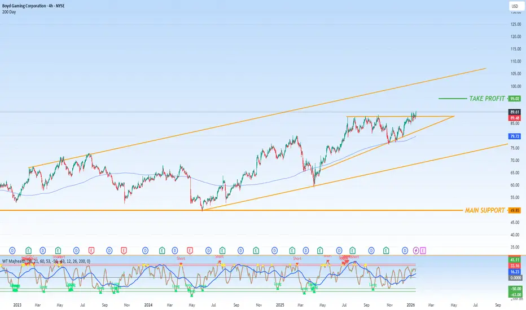The height and width of the screenshot is (310, 526).
Task: Click the blue 79.72 moving average tag
Action: point(515,136)
